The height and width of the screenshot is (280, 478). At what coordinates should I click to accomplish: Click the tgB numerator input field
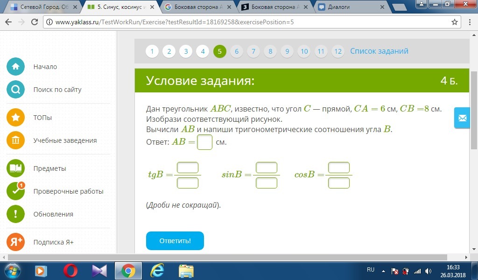tap(188, 168)
